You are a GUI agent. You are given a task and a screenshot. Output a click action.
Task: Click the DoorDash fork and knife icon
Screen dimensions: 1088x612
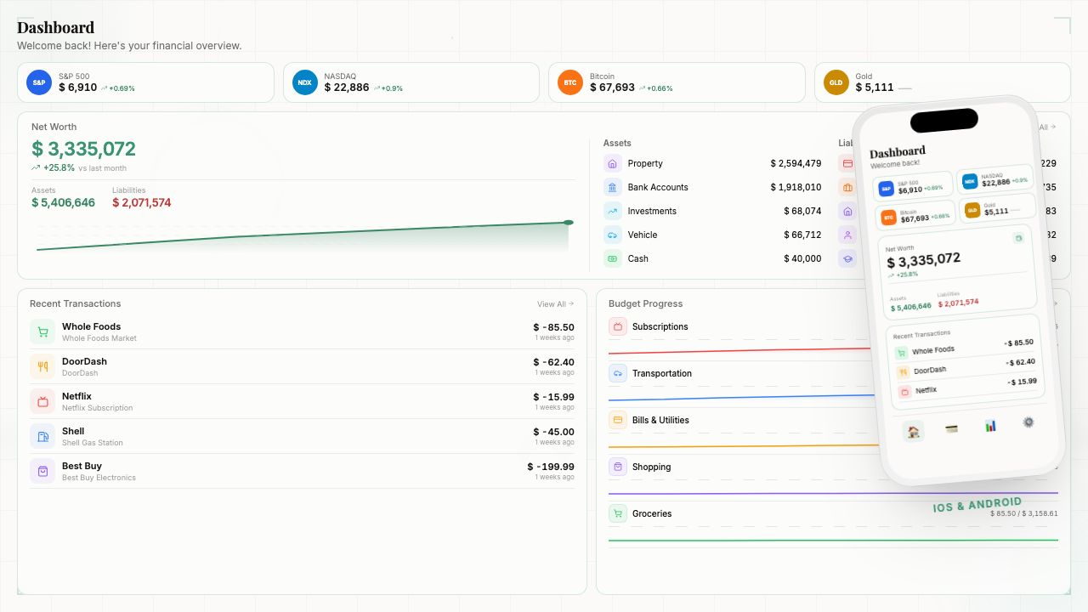click(x=42, y=366)
